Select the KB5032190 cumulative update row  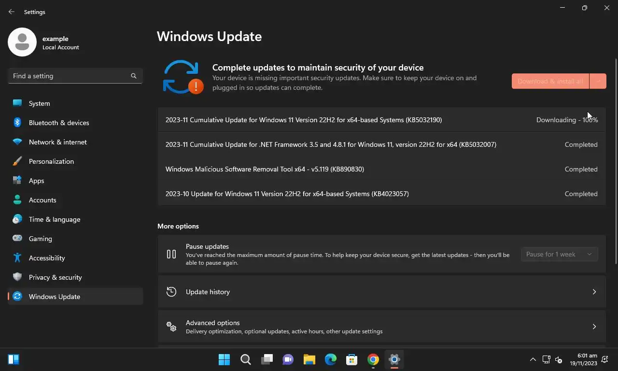[381, 120]
